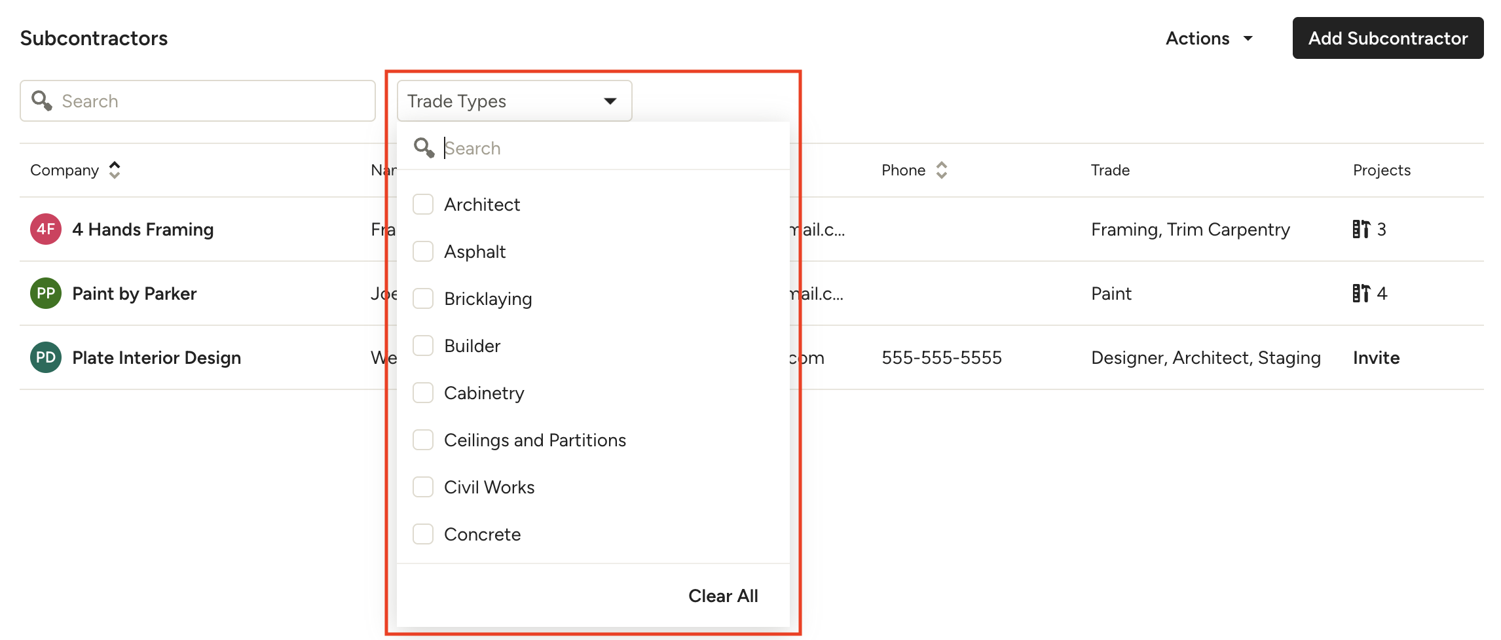Click the Trade column header
The height and width of the screenshot is (640, 1501).
[1110, 170]
